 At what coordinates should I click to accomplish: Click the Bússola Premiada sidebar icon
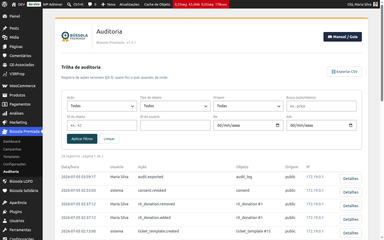point(5,131)
